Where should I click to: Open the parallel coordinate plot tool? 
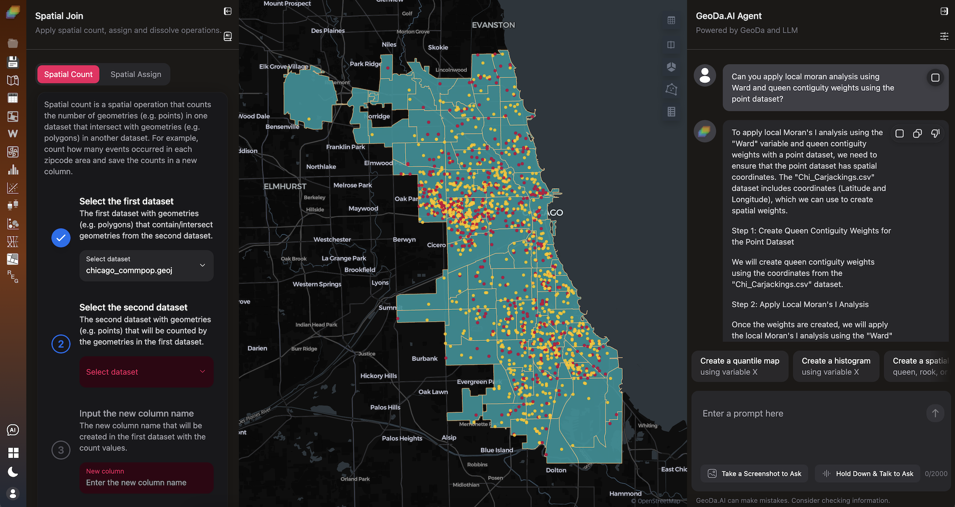point(13,241)
